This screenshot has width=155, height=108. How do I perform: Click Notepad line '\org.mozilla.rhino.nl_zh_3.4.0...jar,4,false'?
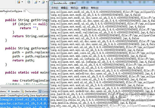[x=93, y=103]
